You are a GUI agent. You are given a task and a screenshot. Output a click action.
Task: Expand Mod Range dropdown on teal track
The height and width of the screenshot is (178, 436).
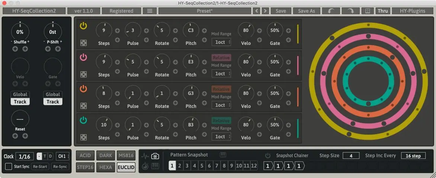point(221,137)
